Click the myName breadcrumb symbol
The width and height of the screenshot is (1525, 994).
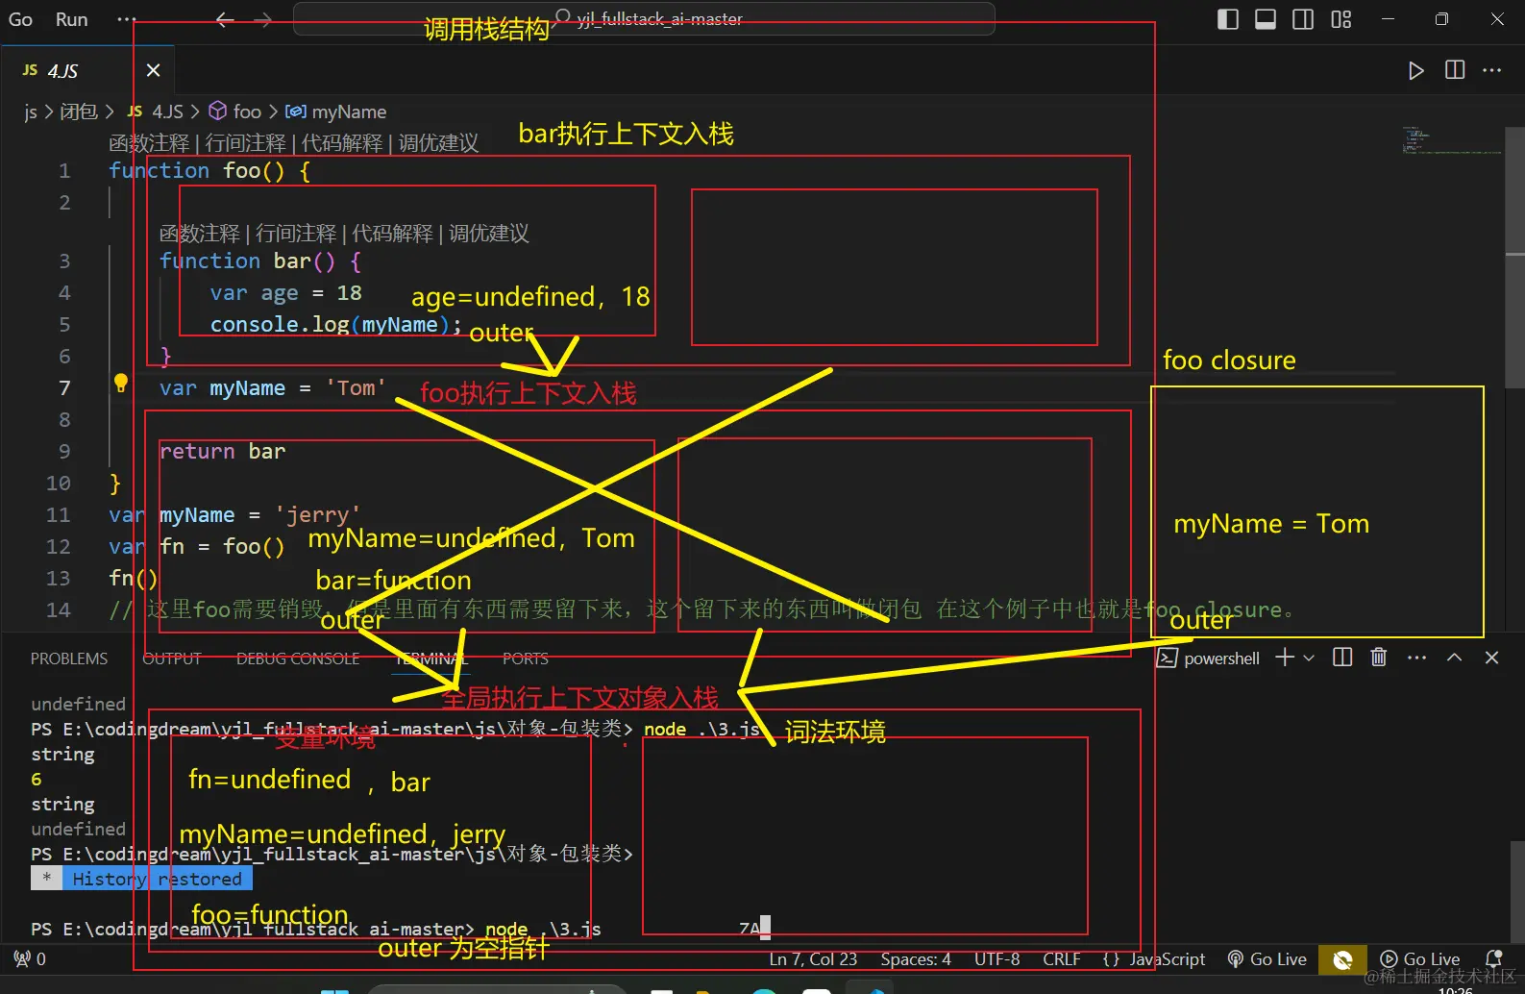336,112
